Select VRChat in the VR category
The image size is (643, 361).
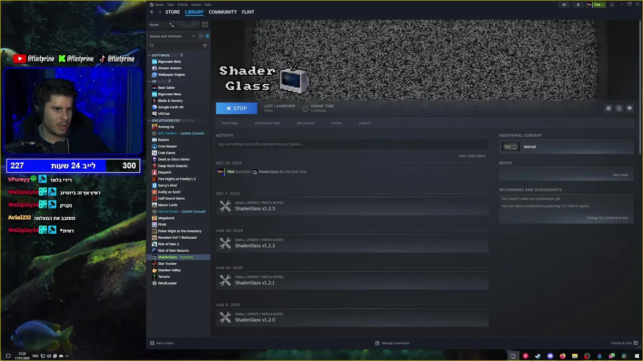[x=164, y=114]
